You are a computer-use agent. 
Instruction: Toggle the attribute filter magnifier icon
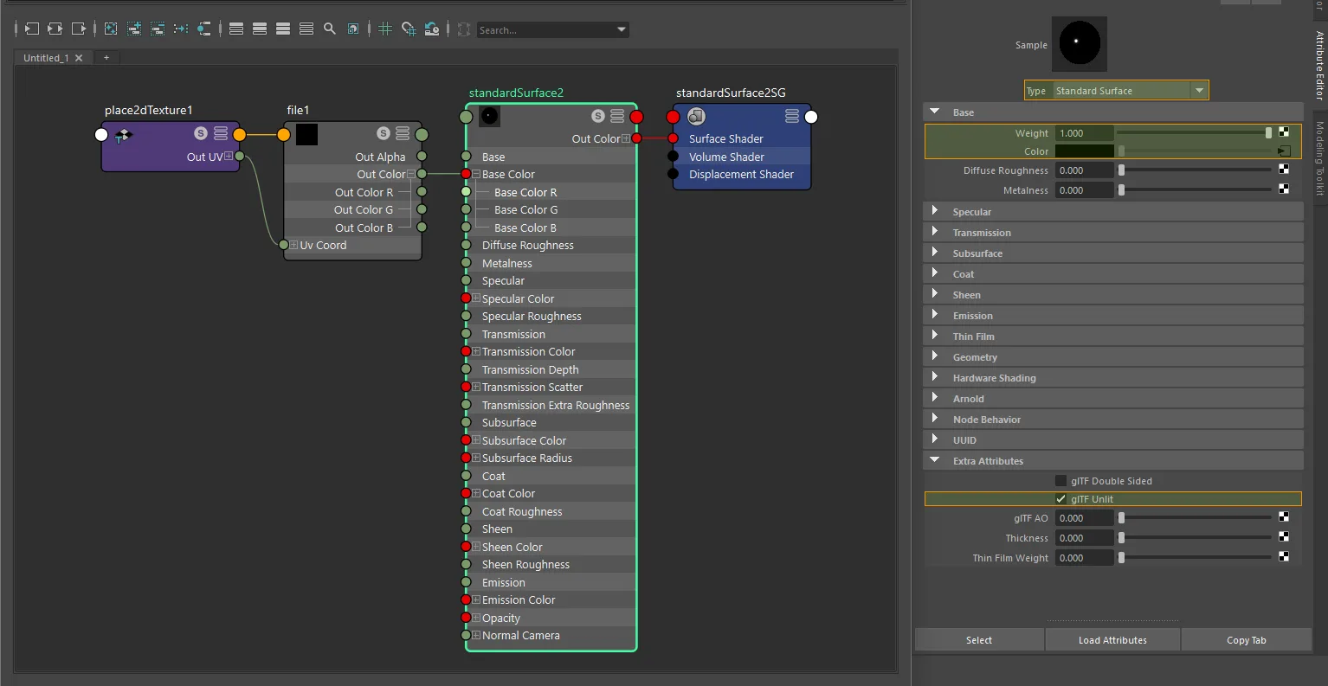[x=330, y=29]
